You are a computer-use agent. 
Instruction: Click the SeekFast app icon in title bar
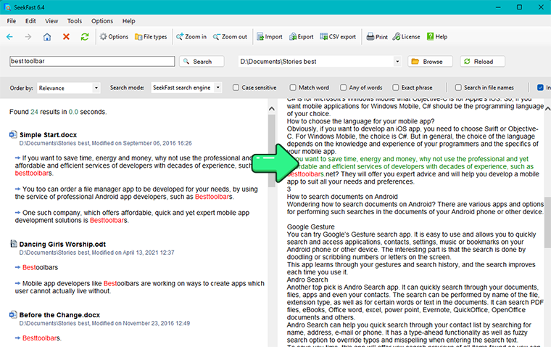[x=7, y=7]
